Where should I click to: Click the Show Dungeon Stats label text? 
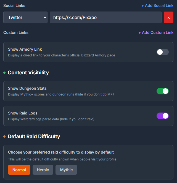tap(27, 88)
